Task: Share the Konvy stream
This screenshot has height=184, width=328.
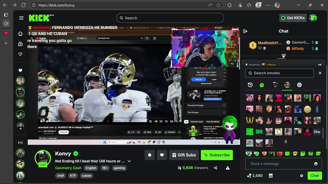Action: point(216,168)
